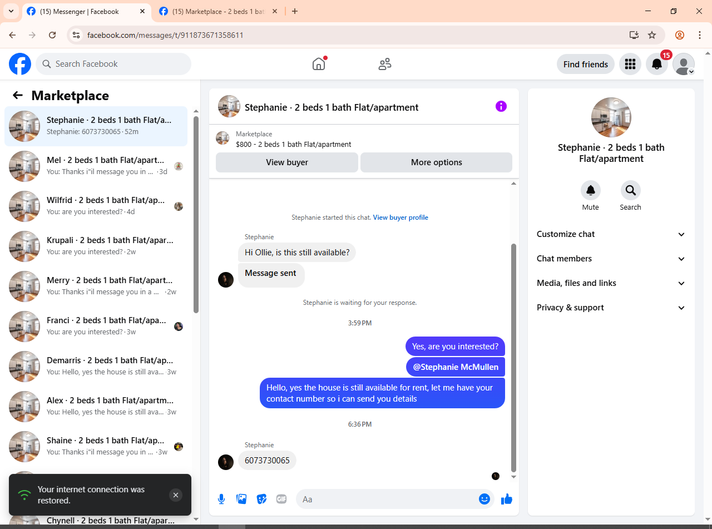This screenshot has height=529, width=712.
Task: Click Stephanie's listing thumbnail in right panel
Action: tap(611, 117)
